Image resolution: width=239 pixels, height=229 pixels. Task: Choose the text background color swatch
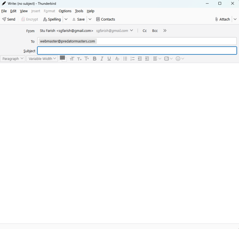[66, 60]
